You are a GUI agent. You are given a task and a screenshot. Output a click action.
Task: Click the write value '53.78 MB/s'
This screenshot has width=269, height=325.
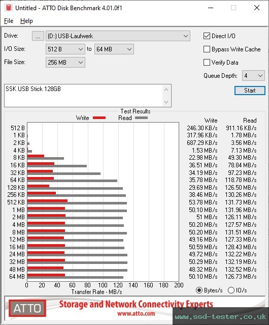pyautogui.click(x=203, y=202)
